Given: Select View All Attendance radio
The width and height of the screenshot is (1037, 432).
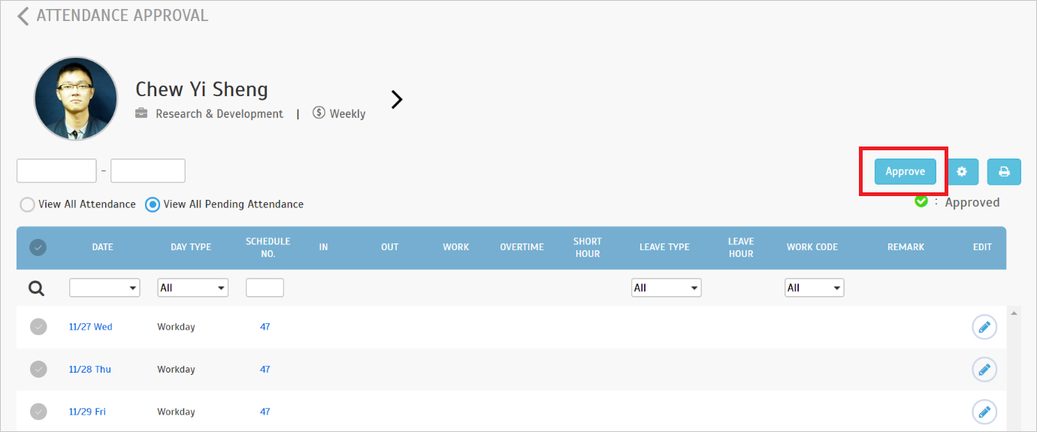Looking at the screenshot, I should 27,204.
